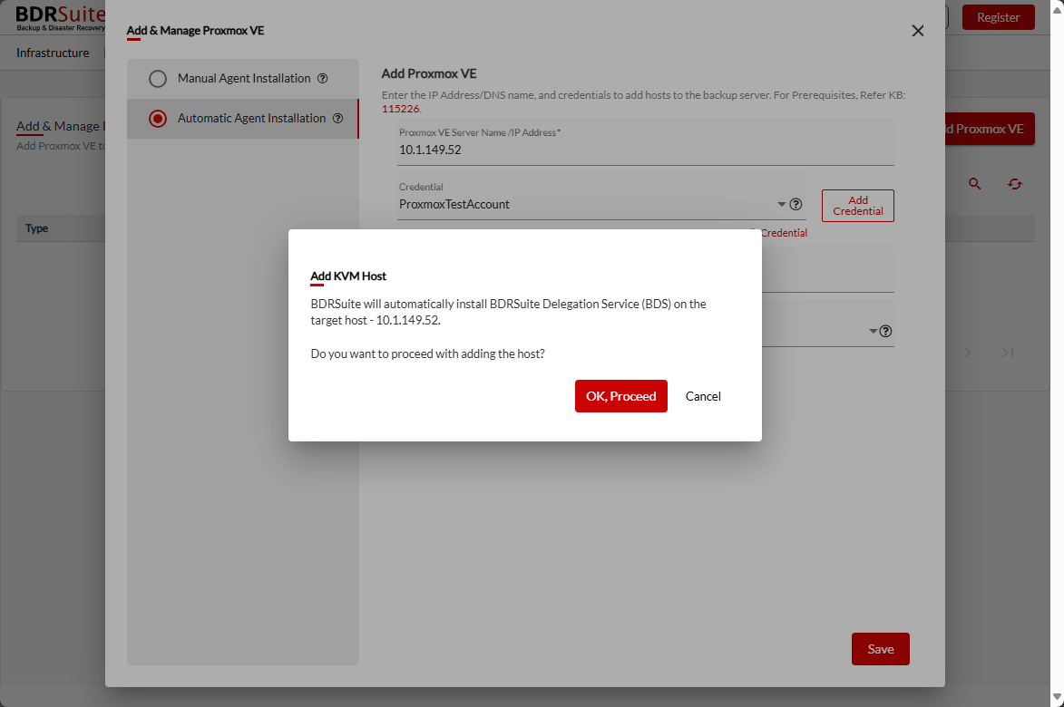Select the Manual Agent Installation radio button
Image resolution: width=1064 pixels, height=707 pixels.
pos(158,78)
